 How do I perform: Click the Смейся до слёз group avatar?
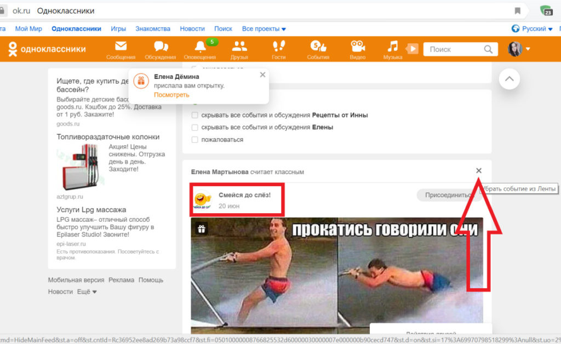203,199
